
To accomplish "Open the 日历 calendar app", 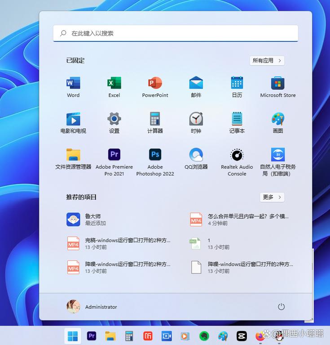I will point(237,87).
